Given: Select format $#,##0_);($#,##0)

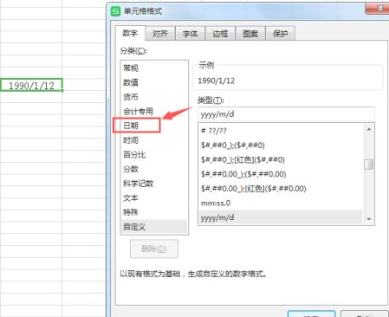Looking at the screenshot, I should pos(282,146).
